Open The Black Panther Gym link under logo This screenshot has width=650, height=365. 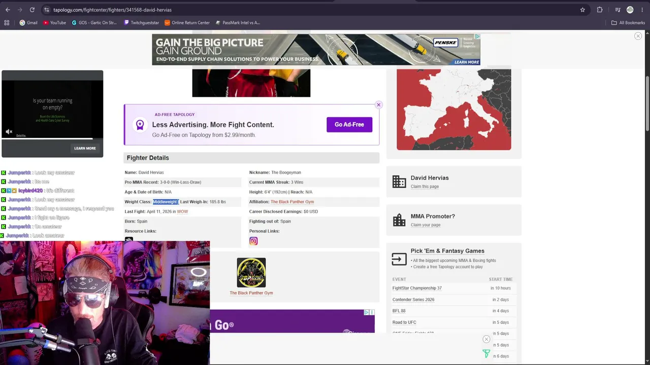point(251,293)
